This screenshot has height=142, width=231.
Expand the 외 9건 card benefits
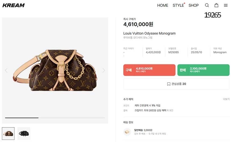169,110
